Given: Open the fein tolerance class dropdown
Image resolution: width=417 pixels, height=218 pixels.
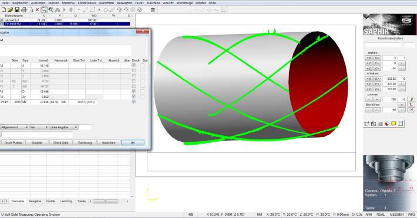Looking at the screenshot, I should pos(39,127).
